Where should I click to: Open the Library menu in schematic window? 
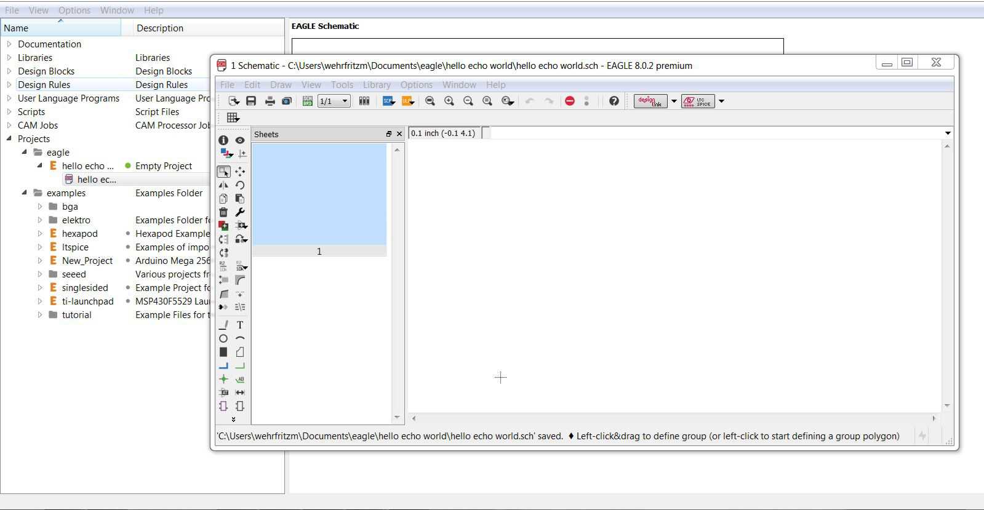[377, 85]
